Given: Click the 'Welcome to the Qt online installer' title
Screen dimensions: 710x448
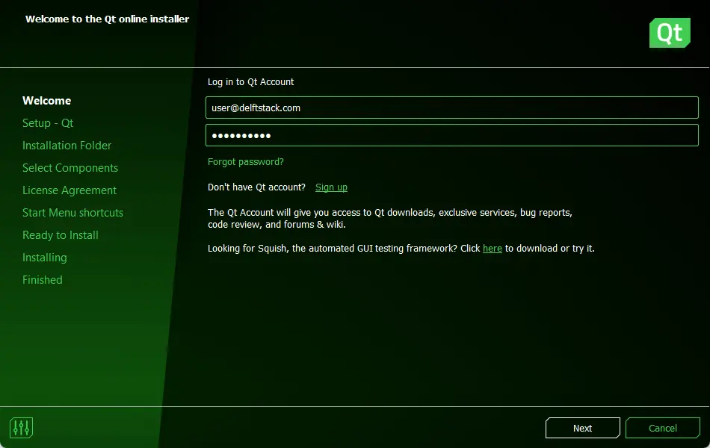Looking at the screenshot, I should tap(107, 19).
